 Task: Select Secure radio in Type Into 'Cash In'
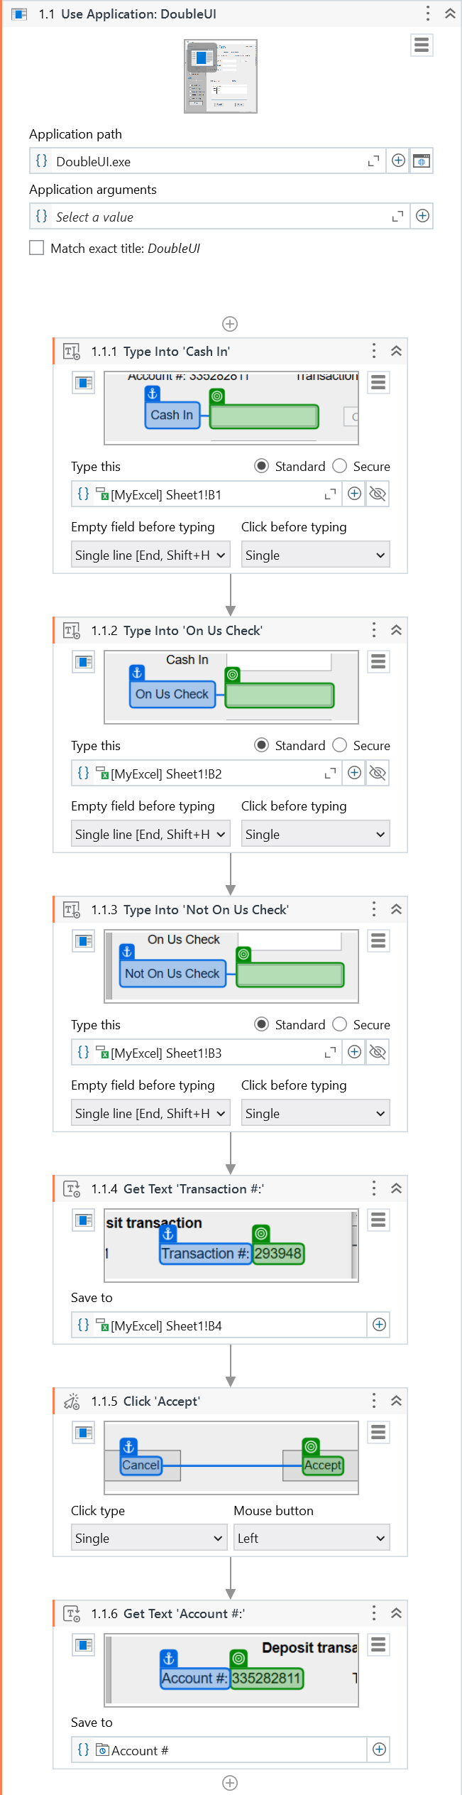340,466
